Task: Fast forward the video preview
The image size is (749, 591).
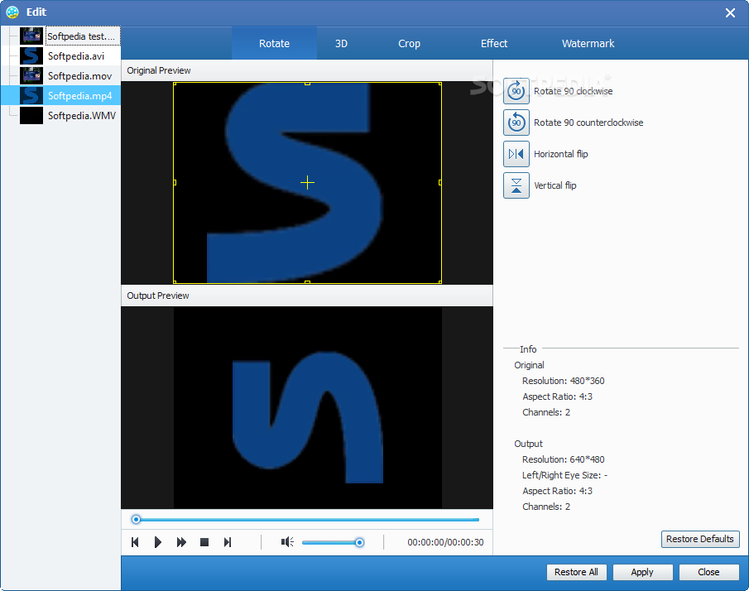Action: [181, 542]
